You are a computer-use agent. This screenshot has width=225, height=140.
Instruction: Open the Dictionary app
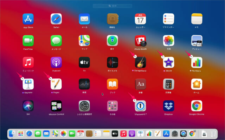141,84
